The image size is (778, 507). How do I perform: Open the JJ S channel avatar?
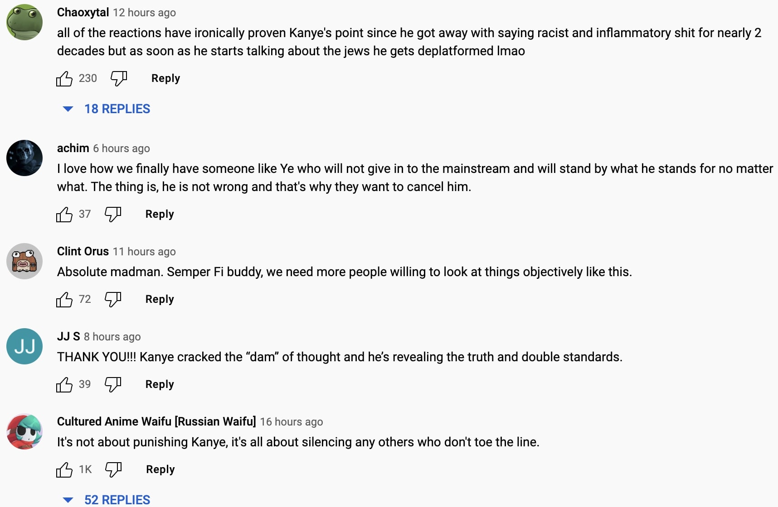[24, 346]
